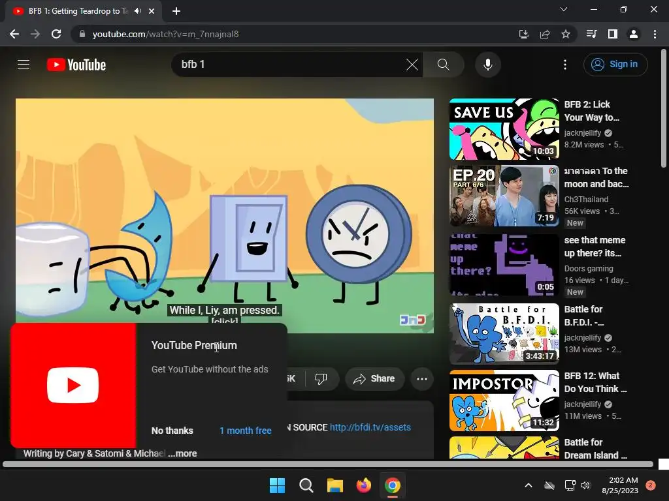Click the browser Back arrow

[x=14, y=34]
